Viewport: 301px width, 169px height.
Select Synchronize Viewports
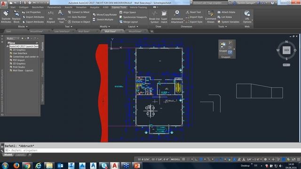[x=133, y=17]
